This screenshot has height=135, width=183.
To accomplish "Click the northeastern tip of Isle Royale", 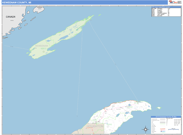I will tap(93, 16).
